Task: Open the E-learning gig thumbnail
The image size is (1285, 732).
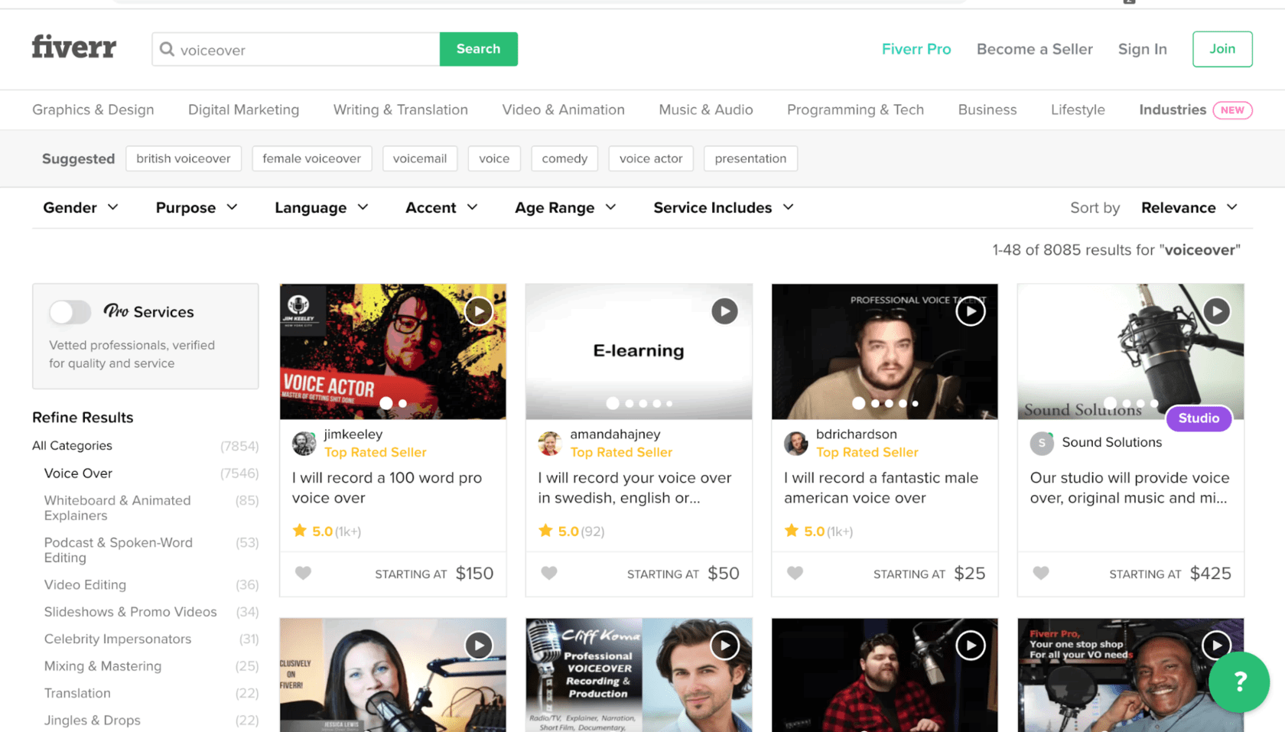Action: 639,351
